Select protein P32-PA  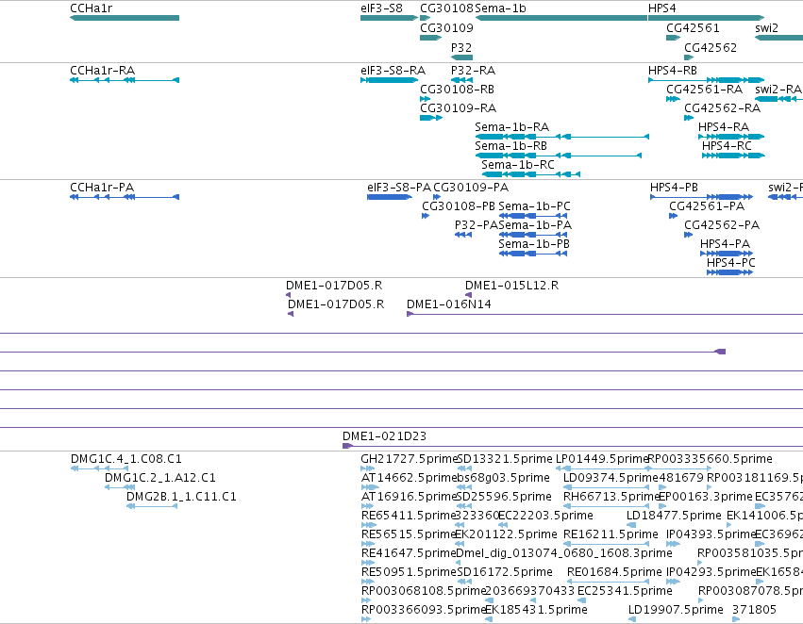(477, 225)
